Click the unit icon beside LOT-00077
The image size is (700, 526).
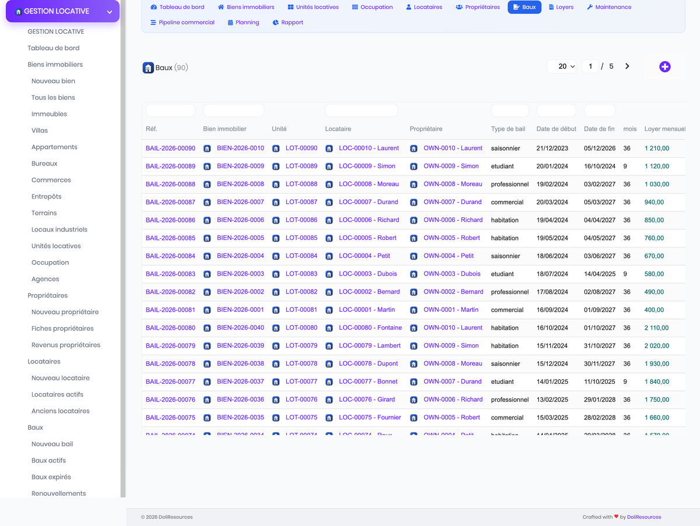tap(276, 382)
